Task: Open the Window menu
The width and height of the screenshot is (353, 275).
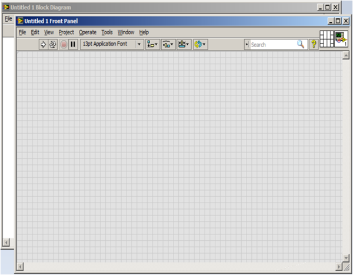Action: click(126, 32)
